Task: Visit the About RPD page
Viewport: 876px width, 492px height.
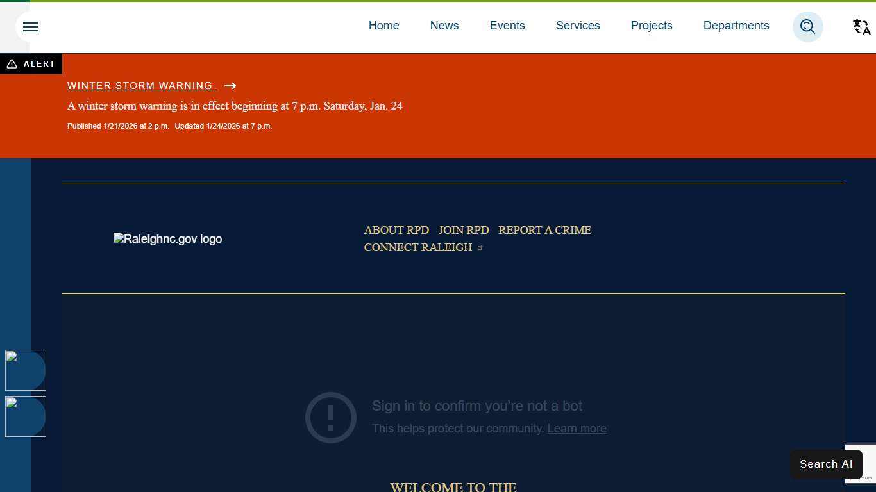Action: point(396,230)
